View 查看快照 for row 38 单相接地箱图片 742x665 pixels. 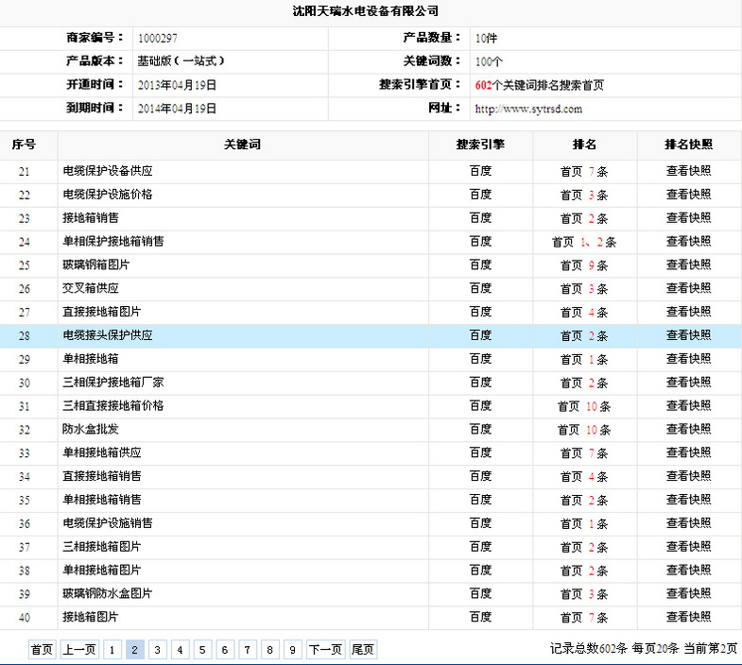click(x=688, y=570)
